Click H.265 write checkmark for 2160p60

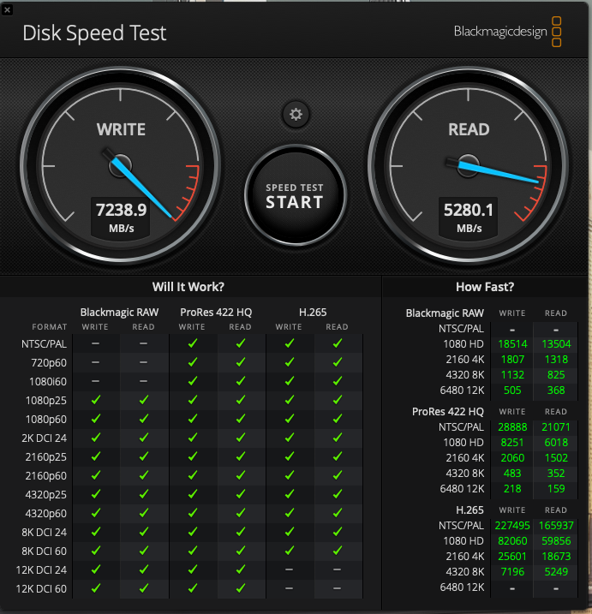coord(289,475)
